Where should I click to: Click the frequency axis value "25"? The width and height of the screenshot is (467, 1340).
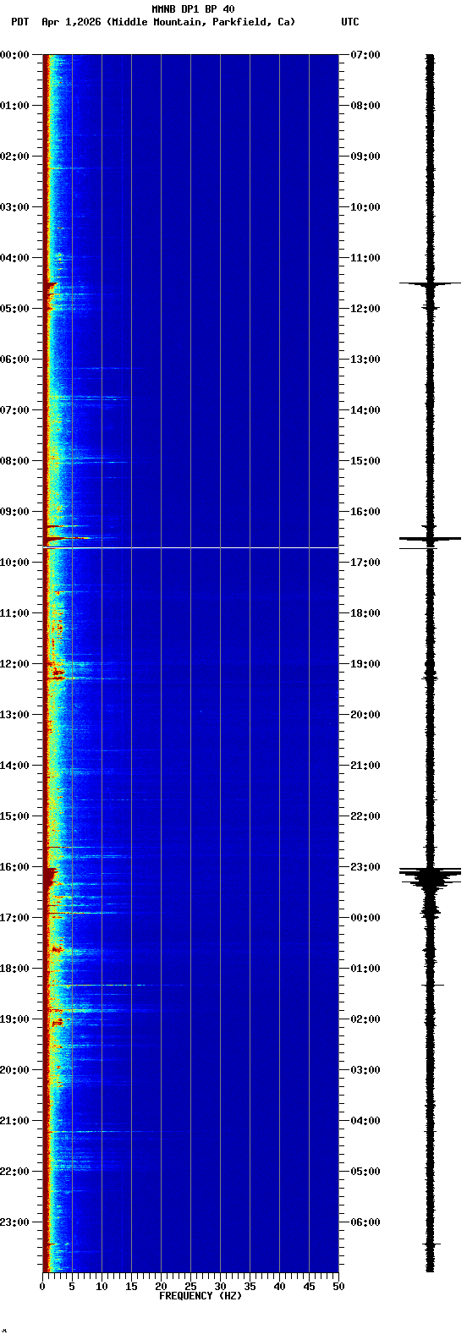(190, 1287)
